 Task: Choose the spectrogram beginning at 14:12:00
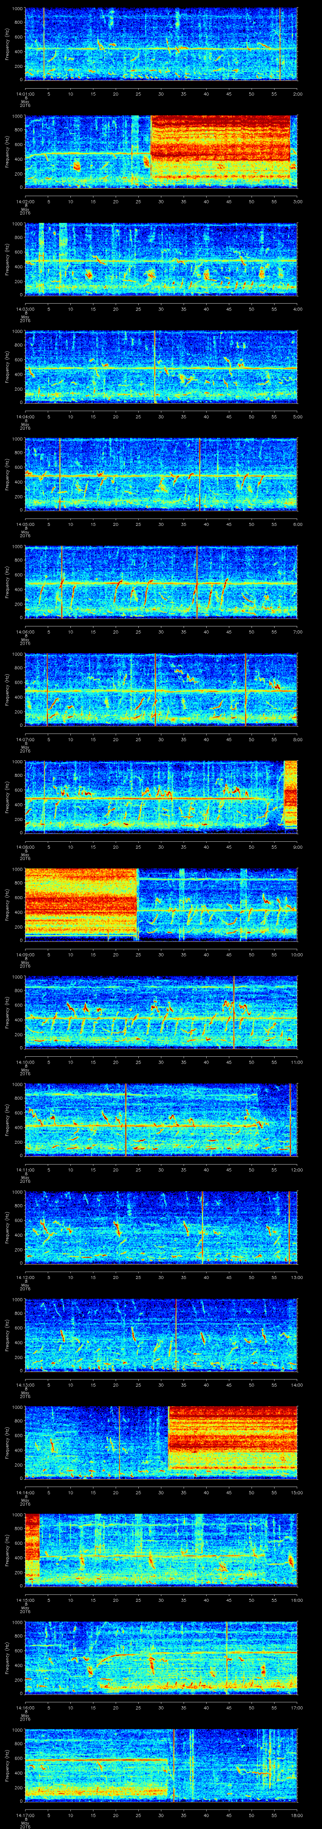pyautogui.click(x=161, y=1228)
